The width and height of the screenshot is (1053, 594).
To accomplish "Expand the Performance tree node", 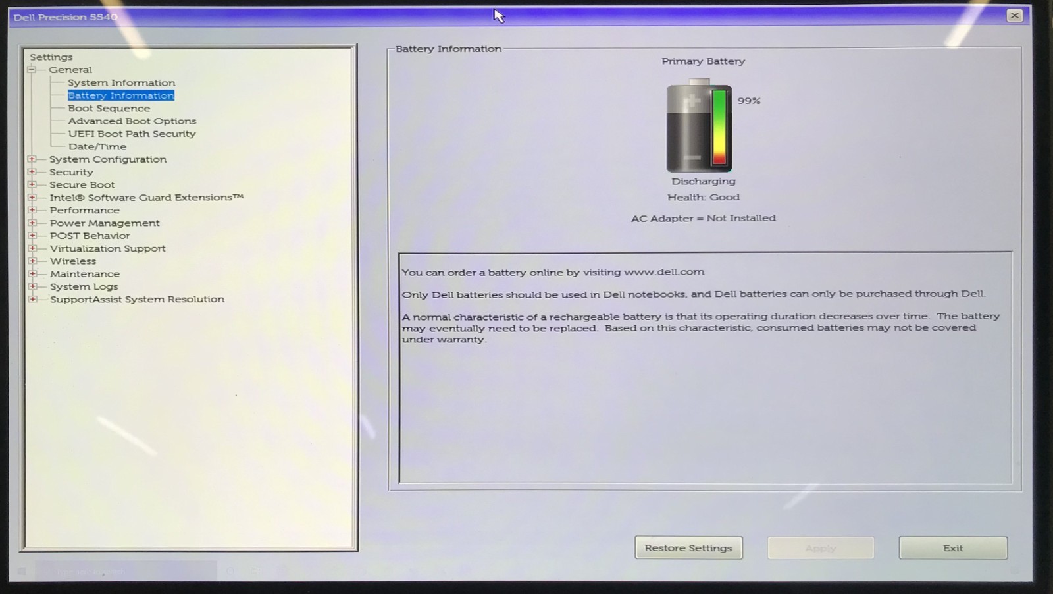I will (32, 210).
